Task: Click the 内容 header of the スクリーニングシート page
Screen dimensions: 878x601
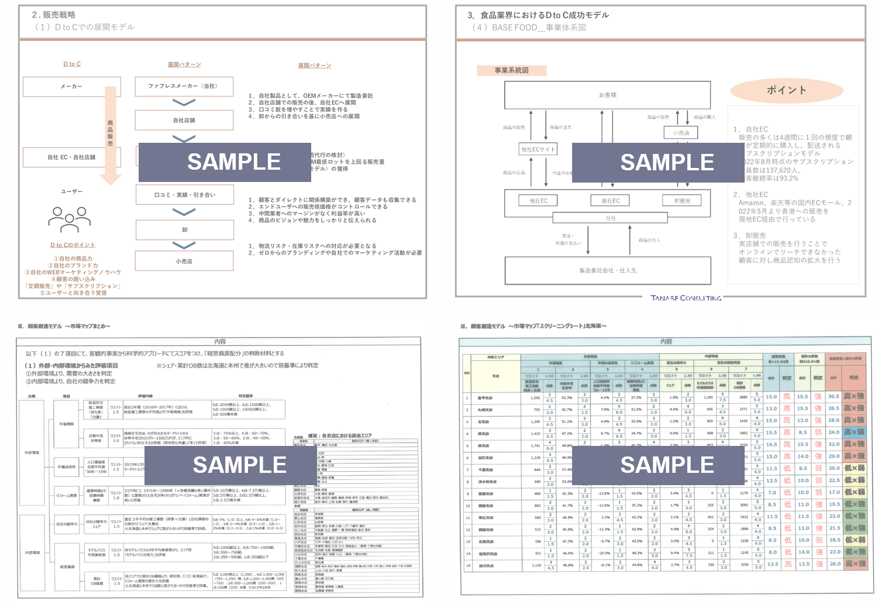Action: 666,341
